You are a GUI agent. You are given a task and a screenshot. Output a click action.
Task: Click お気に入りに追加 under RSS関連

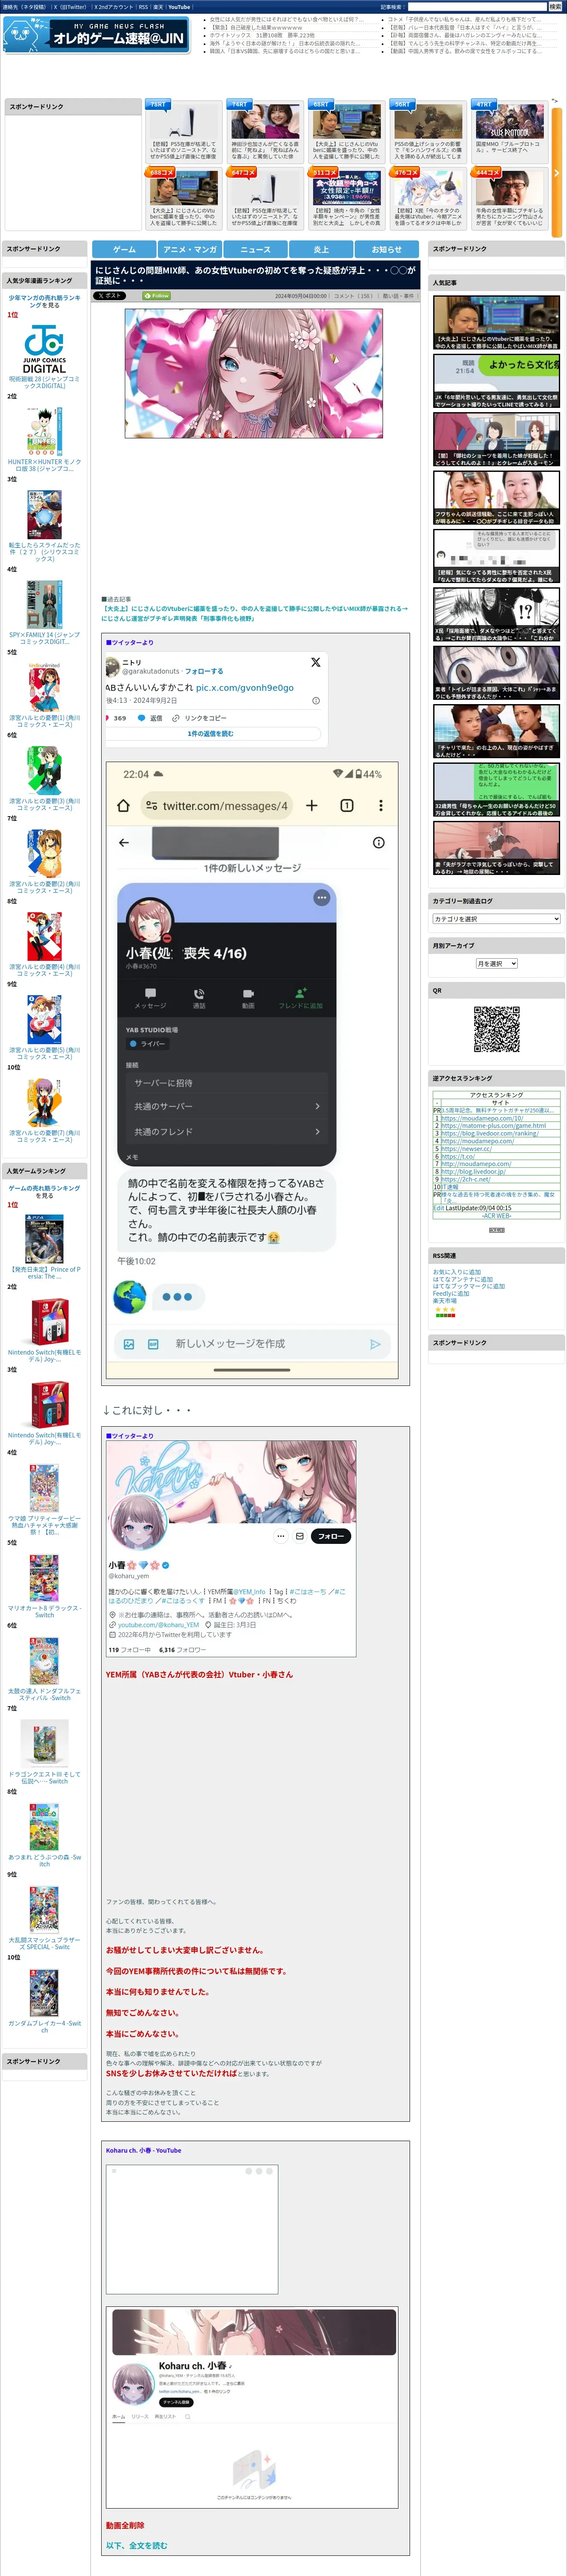pyautogui.click(x=456, y=1272)
